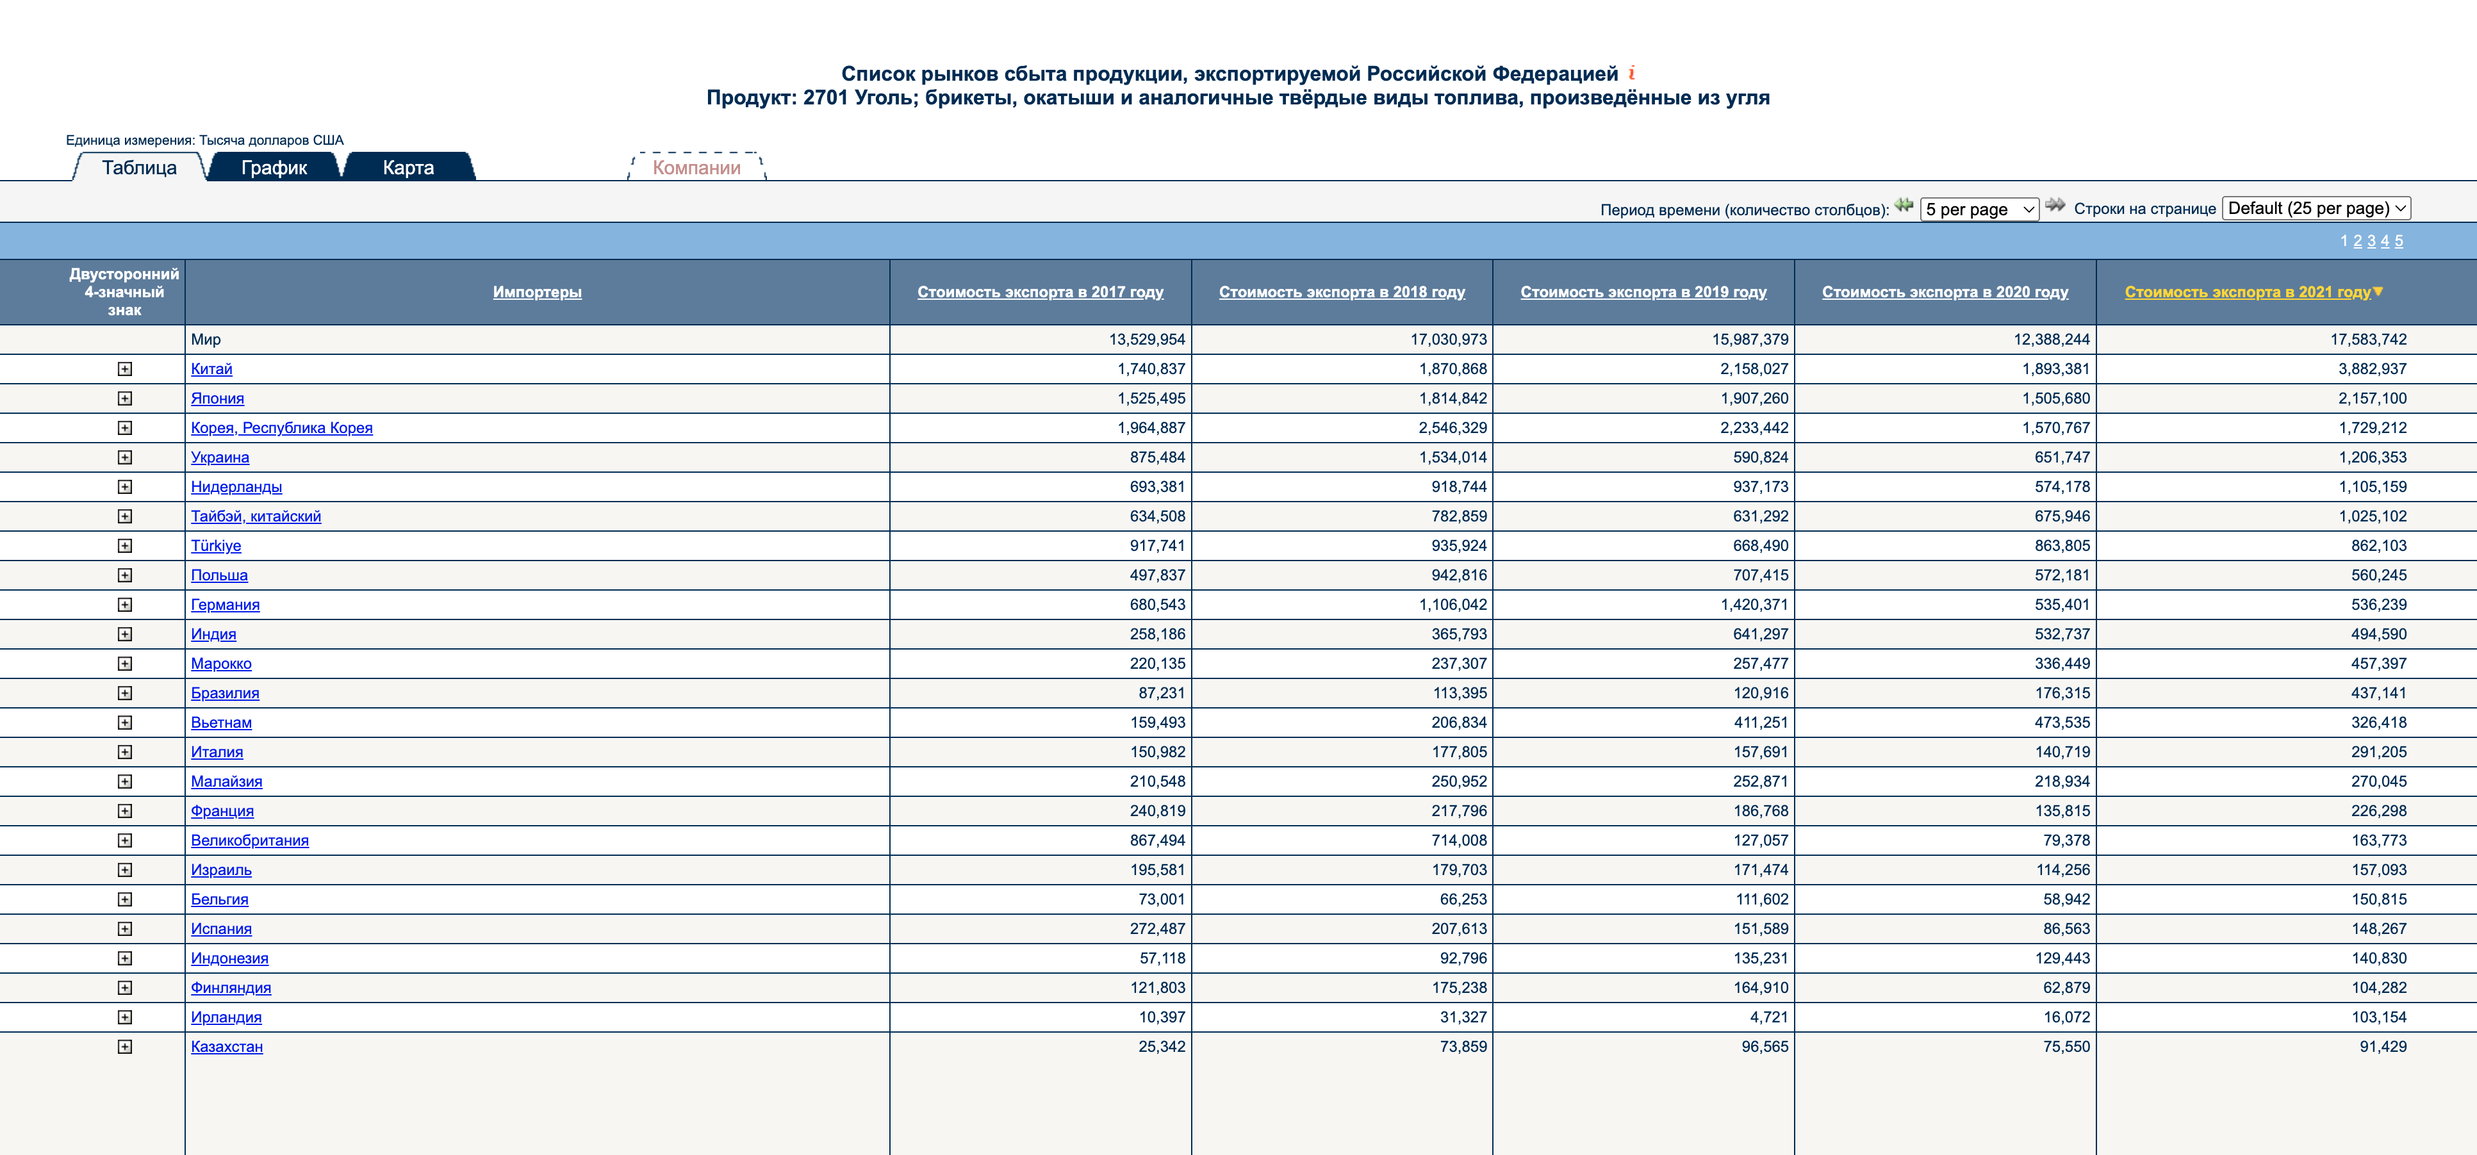Click the Мир row label
This screenshot has height=1155, width=2477.
pos(206,340)
